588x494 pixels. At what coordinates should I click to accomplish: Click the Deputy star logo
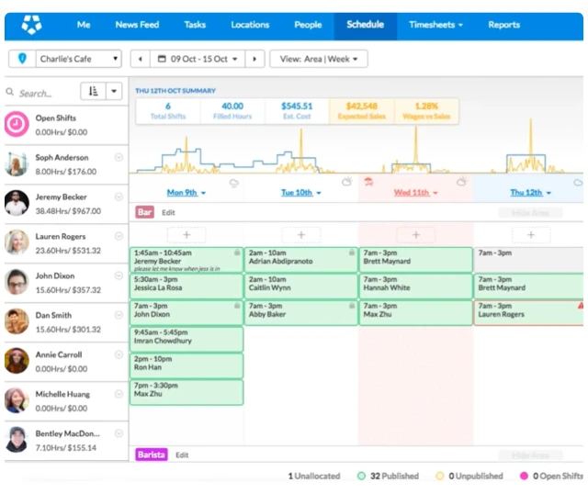(x=32, y=25)
